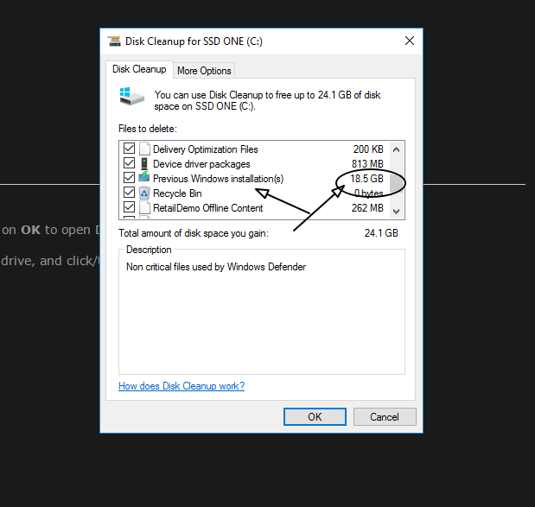The height and width of the screenshot is (507, 535).
Task: Select the 'Device driver packages' row text
Action: [201, 164]
